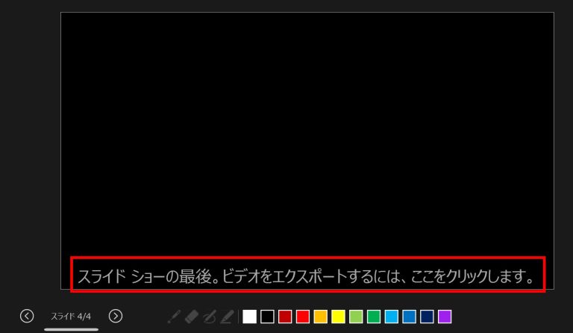Select the pen ink tool
Image resolution: width=573 pixels, height=333 pixels.
[210, 317]
